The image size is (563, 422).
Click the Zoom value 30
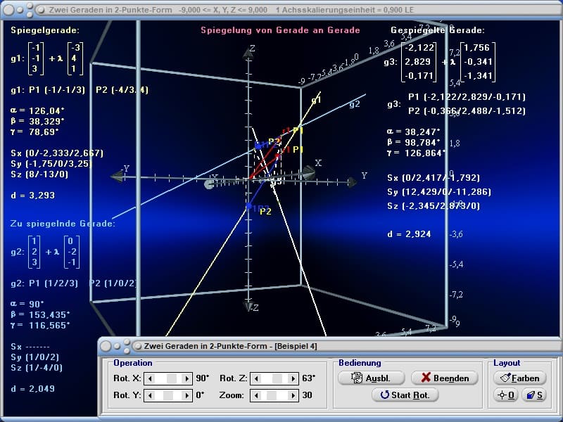[x=307, y=395]
